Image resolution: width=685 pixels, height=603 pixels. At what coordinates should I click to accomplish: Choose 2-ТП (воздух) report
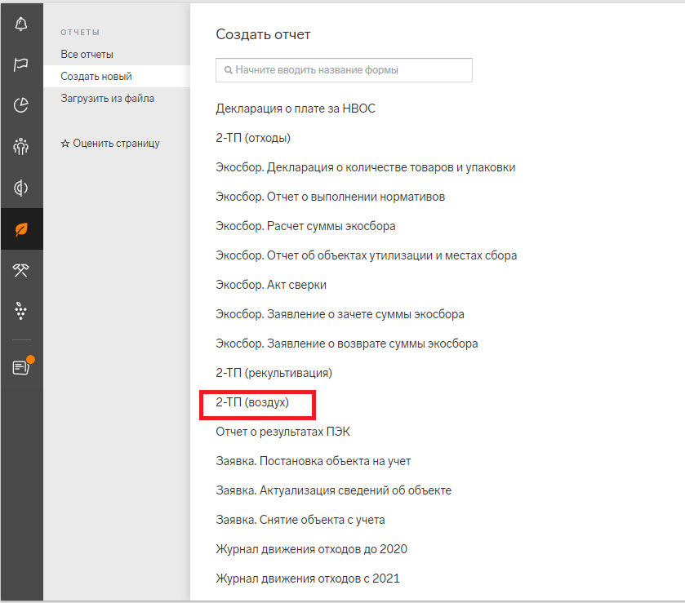tap(252, 402)
